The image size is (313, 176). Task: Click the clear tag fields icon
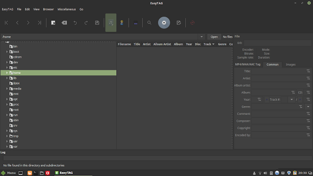pyautogui.click(x=64, y=23)
